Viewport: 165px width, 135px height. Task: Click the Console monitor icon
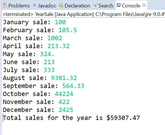coord(119,5)
